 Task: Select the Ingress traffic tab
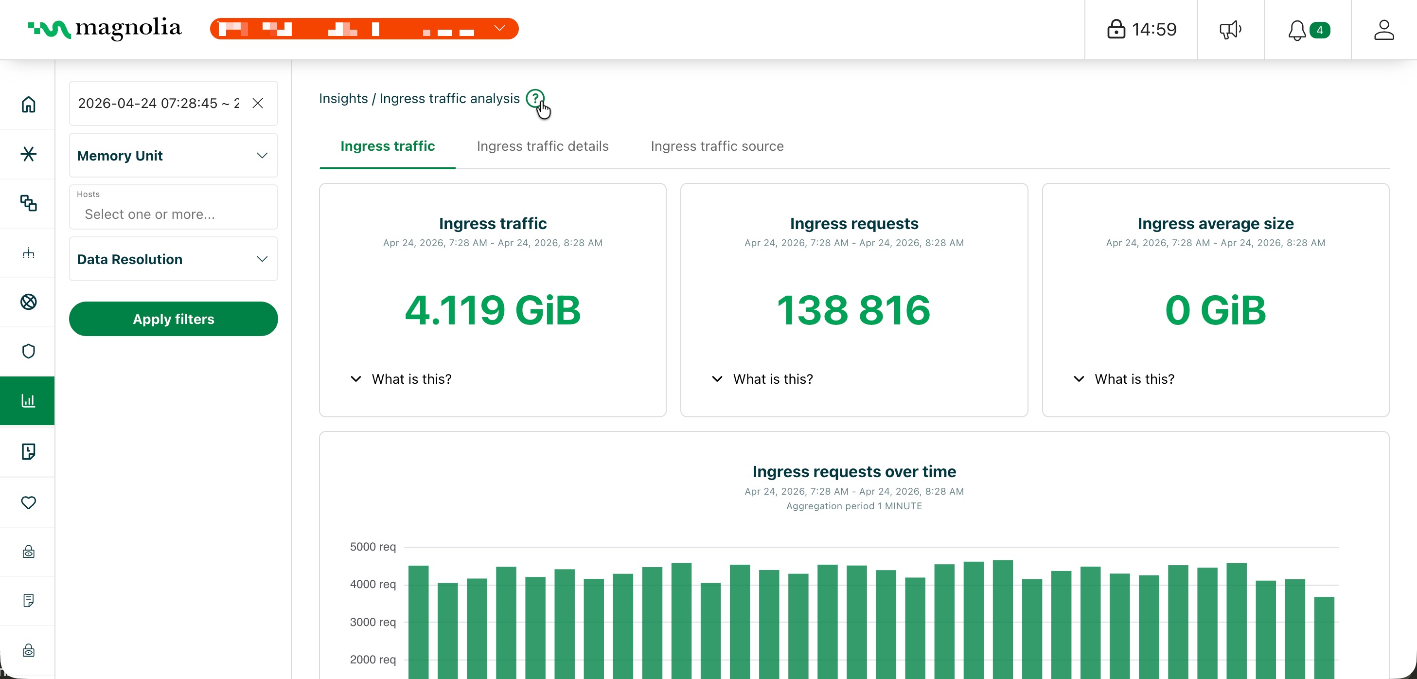coord(387,146)
